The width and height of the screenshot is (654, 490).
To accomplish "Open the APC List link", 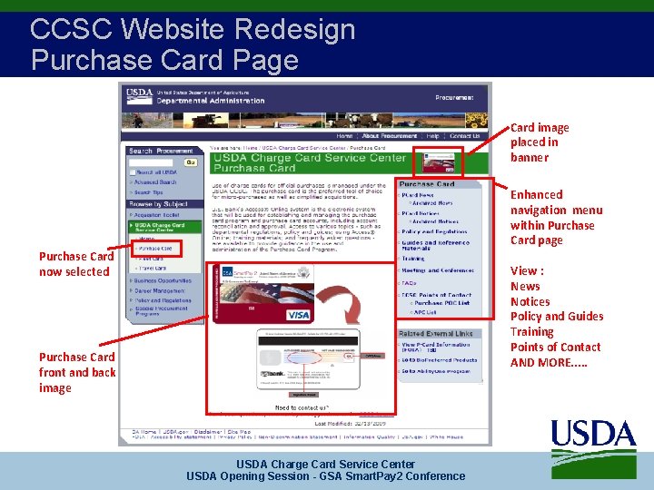I will (425, 312).
